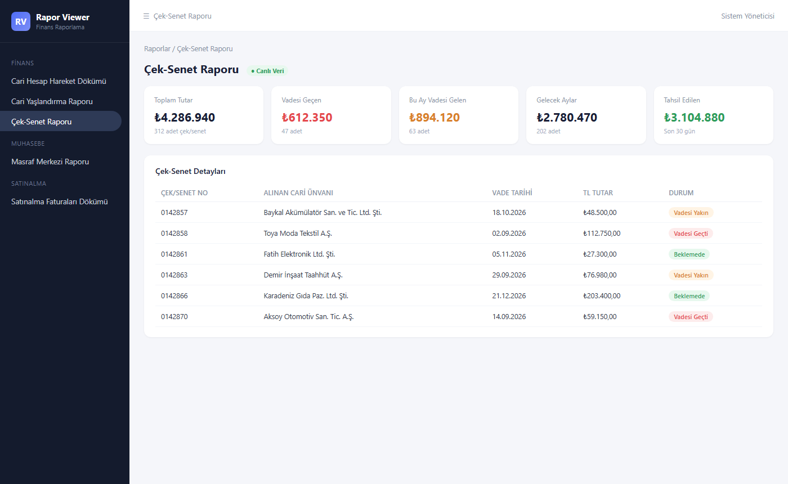The image size is (788, 484).
Task: Select Aksoy Otomotiv San. Tic. A.Ş. cell
Action: click(x=308, y=317)
